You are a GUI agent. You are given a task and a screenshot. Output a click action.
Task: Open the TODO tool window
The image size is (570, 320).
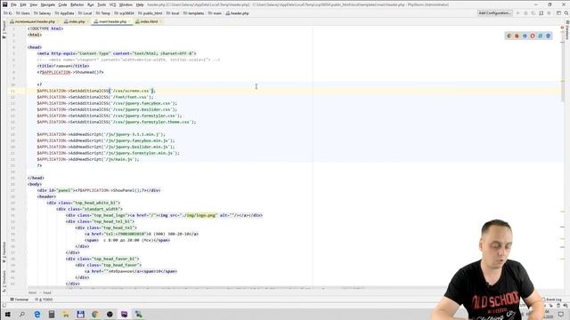tap(44, 300)
